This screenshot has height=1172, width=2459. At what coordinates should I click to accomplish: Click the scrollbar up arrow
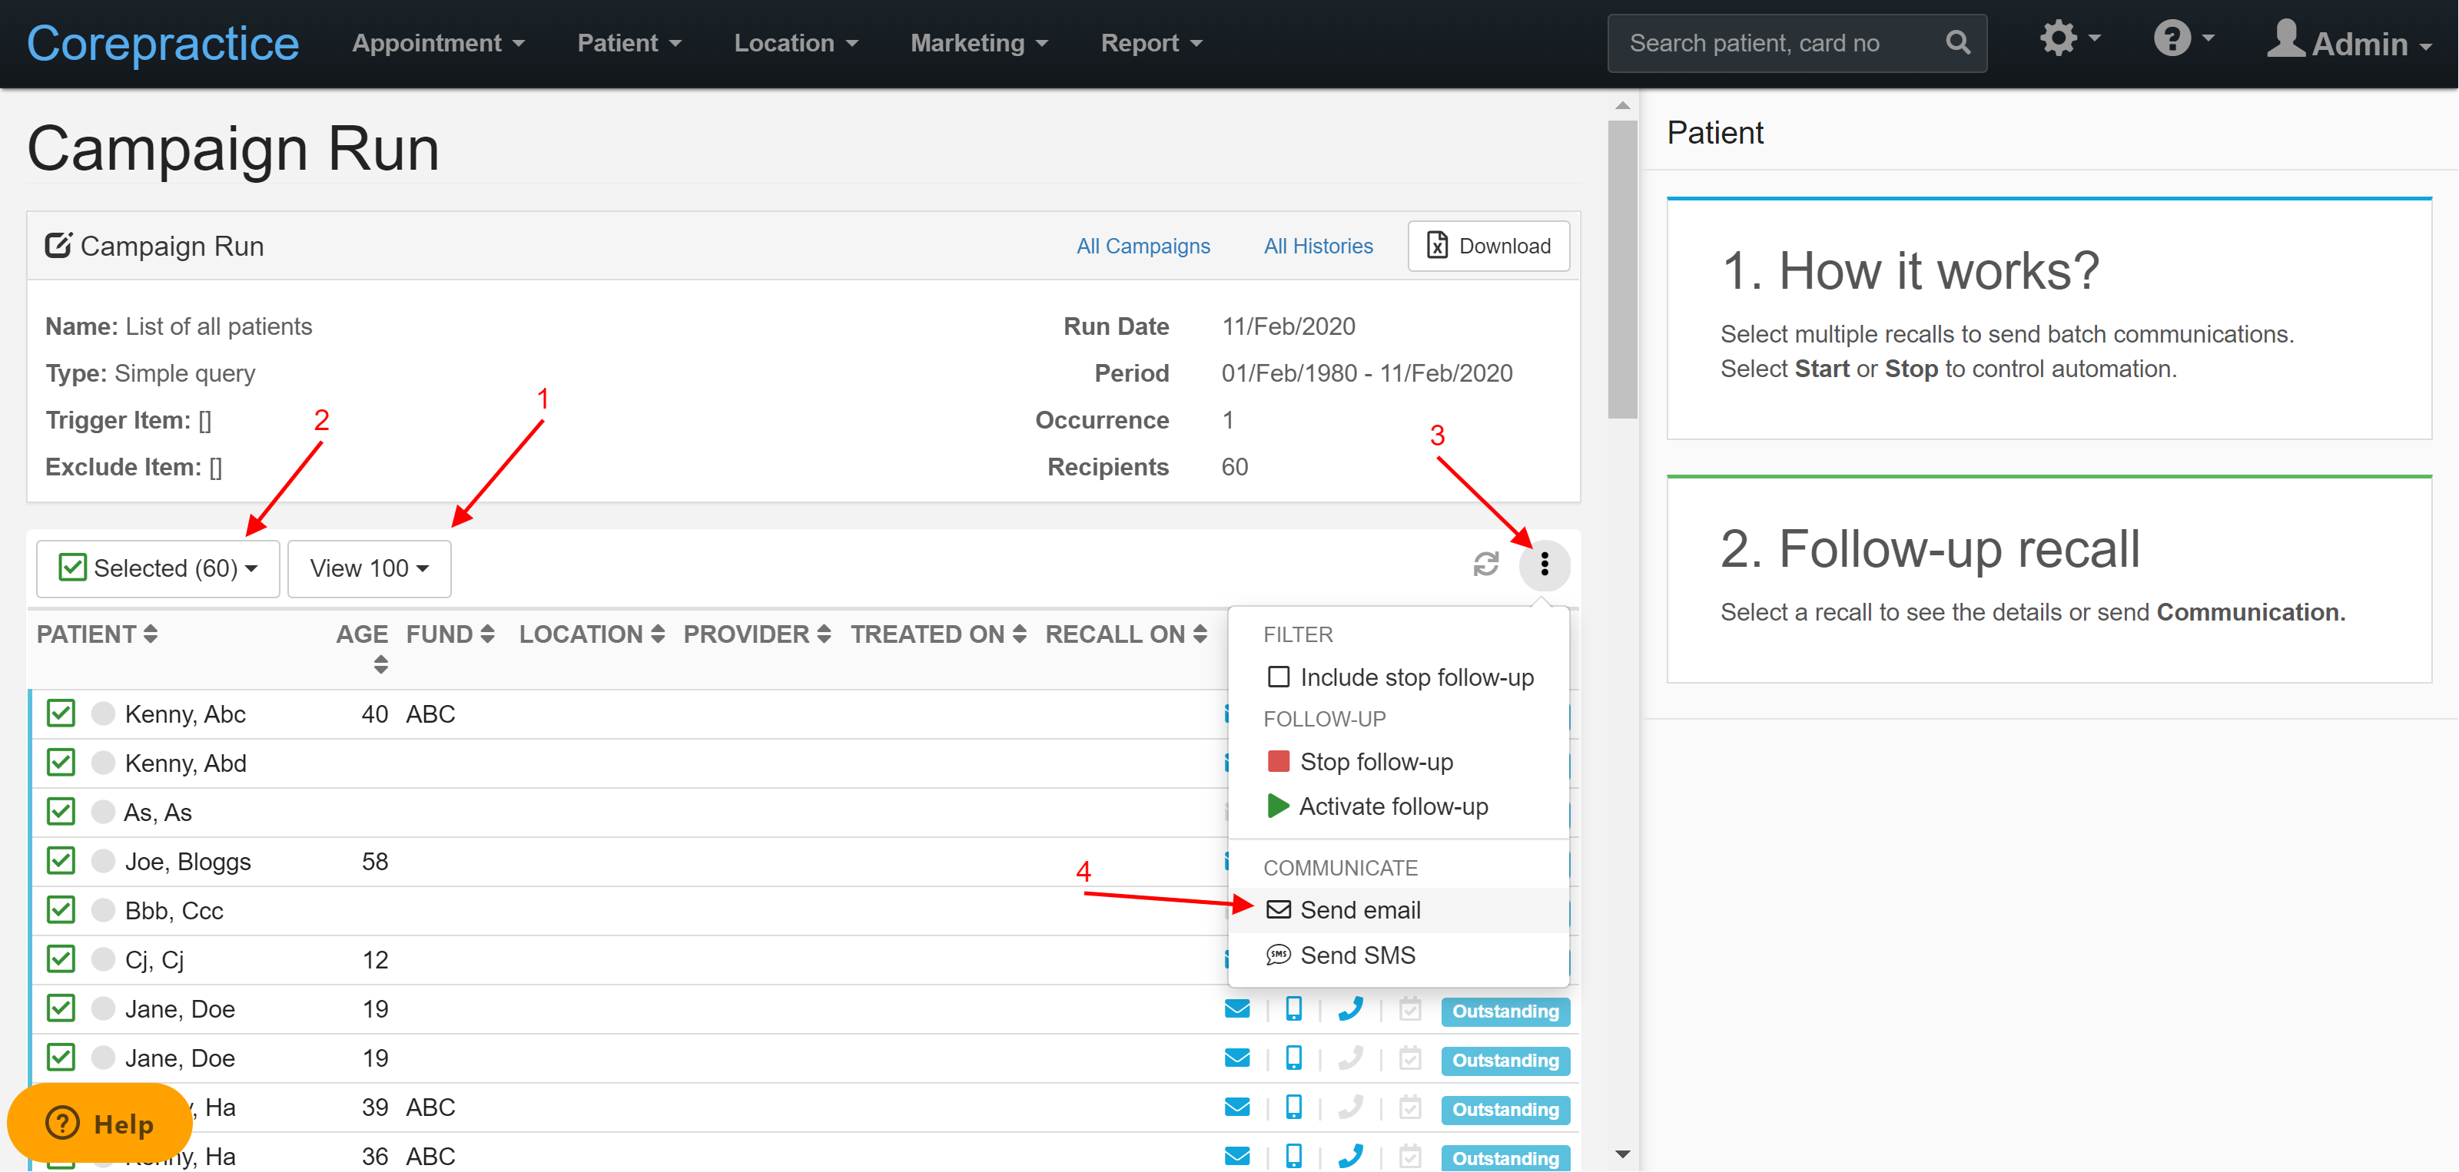click(1622, 105)
